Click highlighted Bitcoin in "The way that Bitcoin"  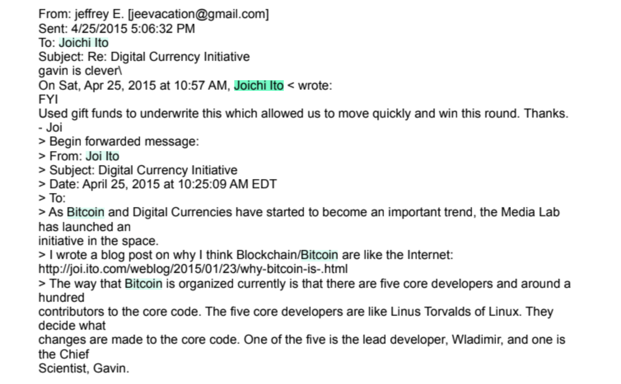(143, 284)
